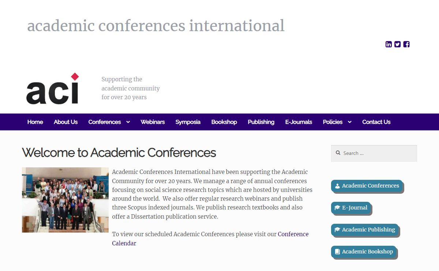The image size is (439, 271).
Task: Open the LinkedIn social icon
Action: tap(389, 44)
